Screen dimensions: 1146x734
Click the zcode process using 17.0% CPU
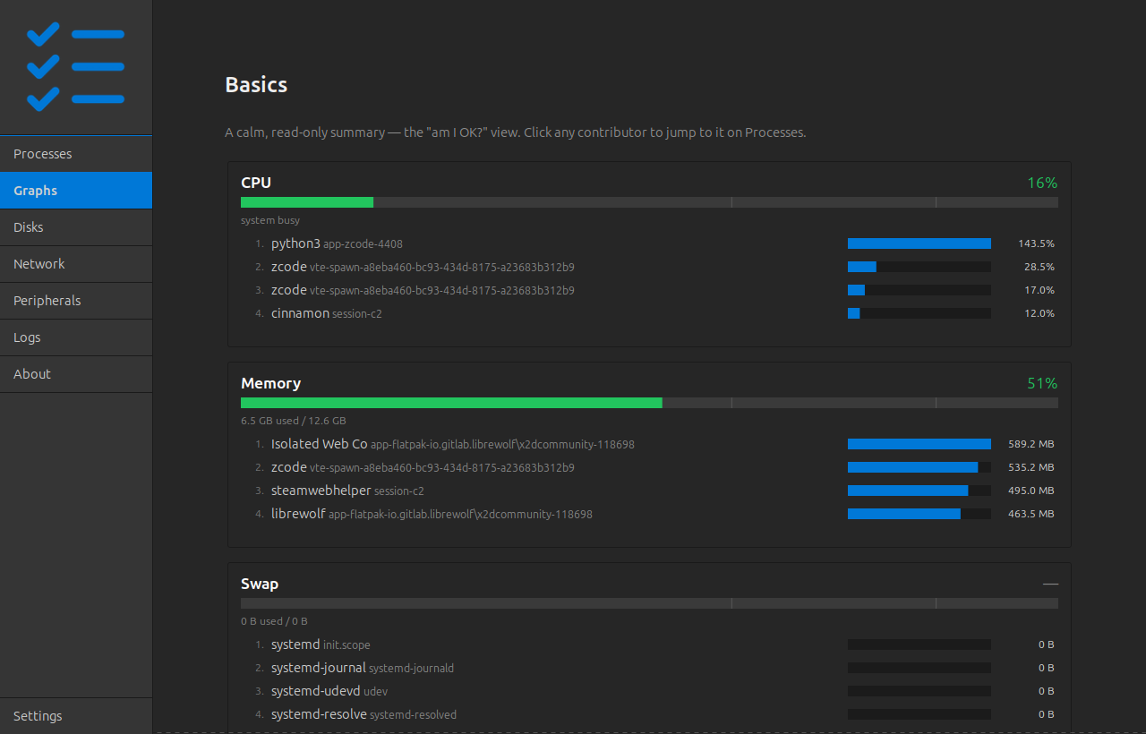click(649, 290)
